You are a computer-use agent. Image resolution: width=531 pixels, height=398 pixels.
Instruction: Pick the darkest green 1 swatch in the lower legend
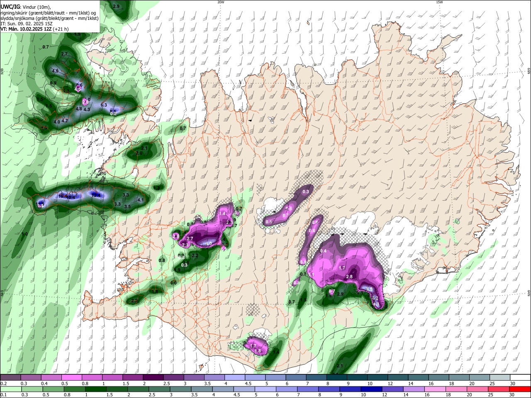(95, 389)
